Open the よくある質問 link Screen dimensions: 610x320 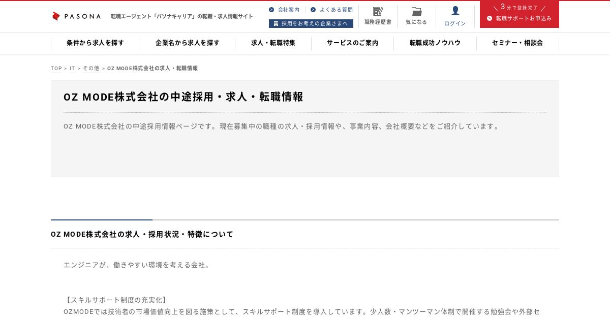coord(336,10)
